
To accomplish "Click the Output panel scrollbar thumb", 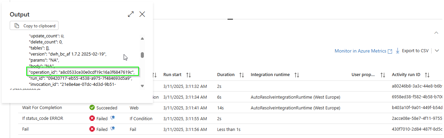I will coord(142,55).
